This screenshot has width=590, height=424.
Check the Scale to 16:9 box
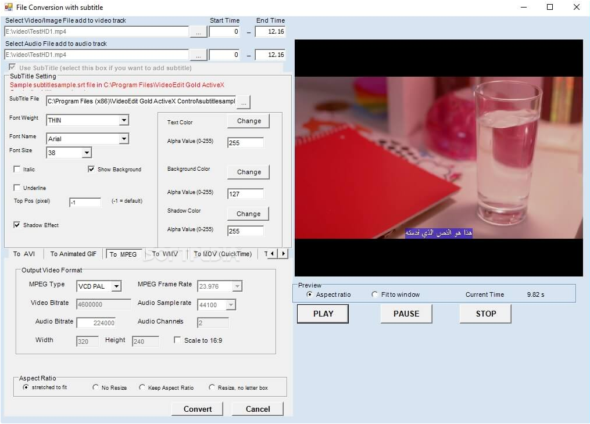pos(177,340)
